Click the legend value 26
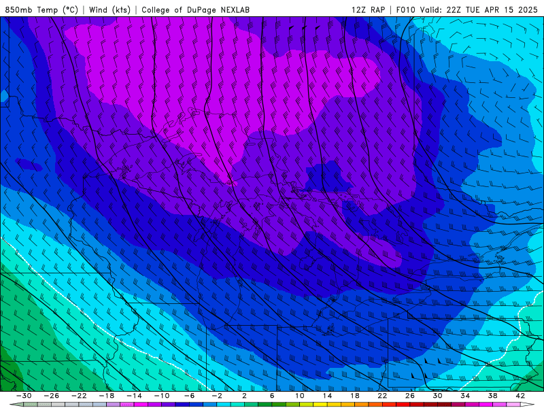Image resolution: width=544 pixels, height=408 pixels. [410, 396]
